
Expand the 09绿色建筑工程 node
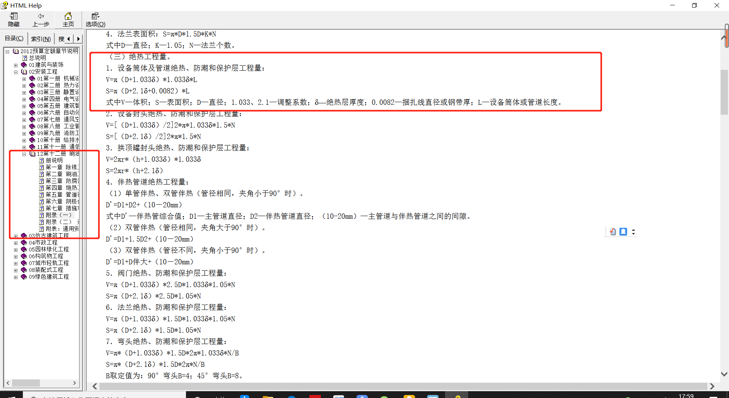click(x=16, y=277)
